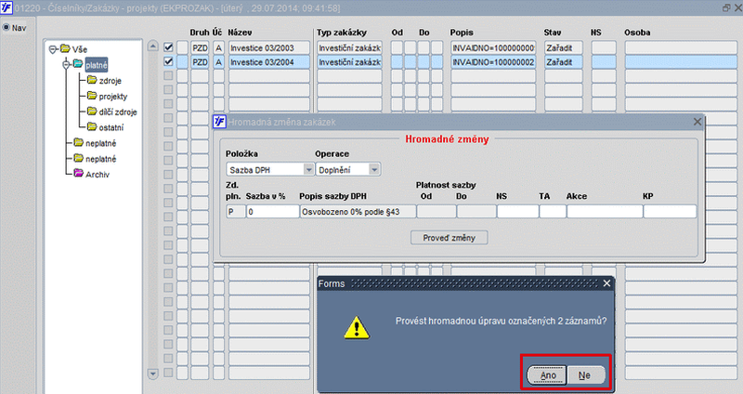Click the Osoba field of Investice 03/2003
Screen dimensions: 743x394
click(681, 48)
